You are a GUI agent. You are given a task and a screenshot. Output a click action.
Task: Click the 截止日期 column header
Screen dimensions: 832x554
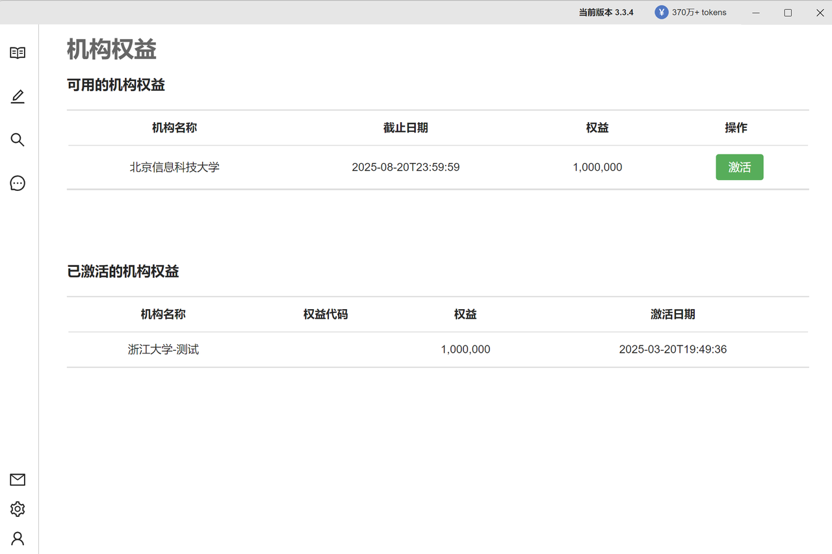point(406,128)
